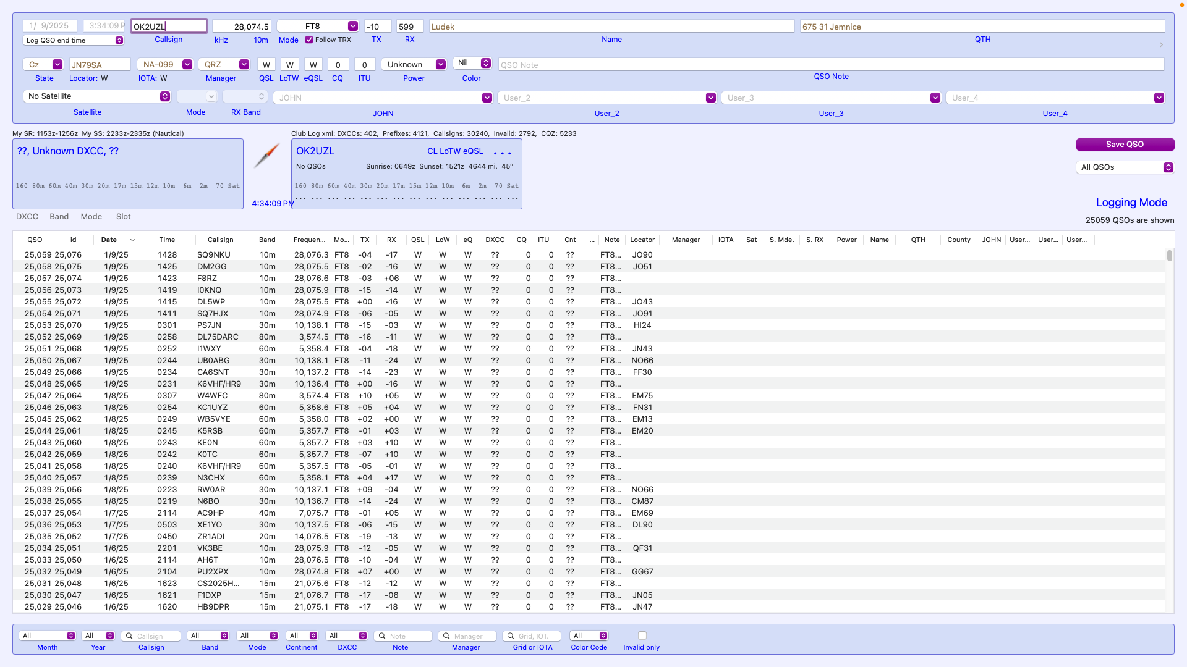Click the chevron at the right edge of the entry panel

click(x=1161, y=44)
